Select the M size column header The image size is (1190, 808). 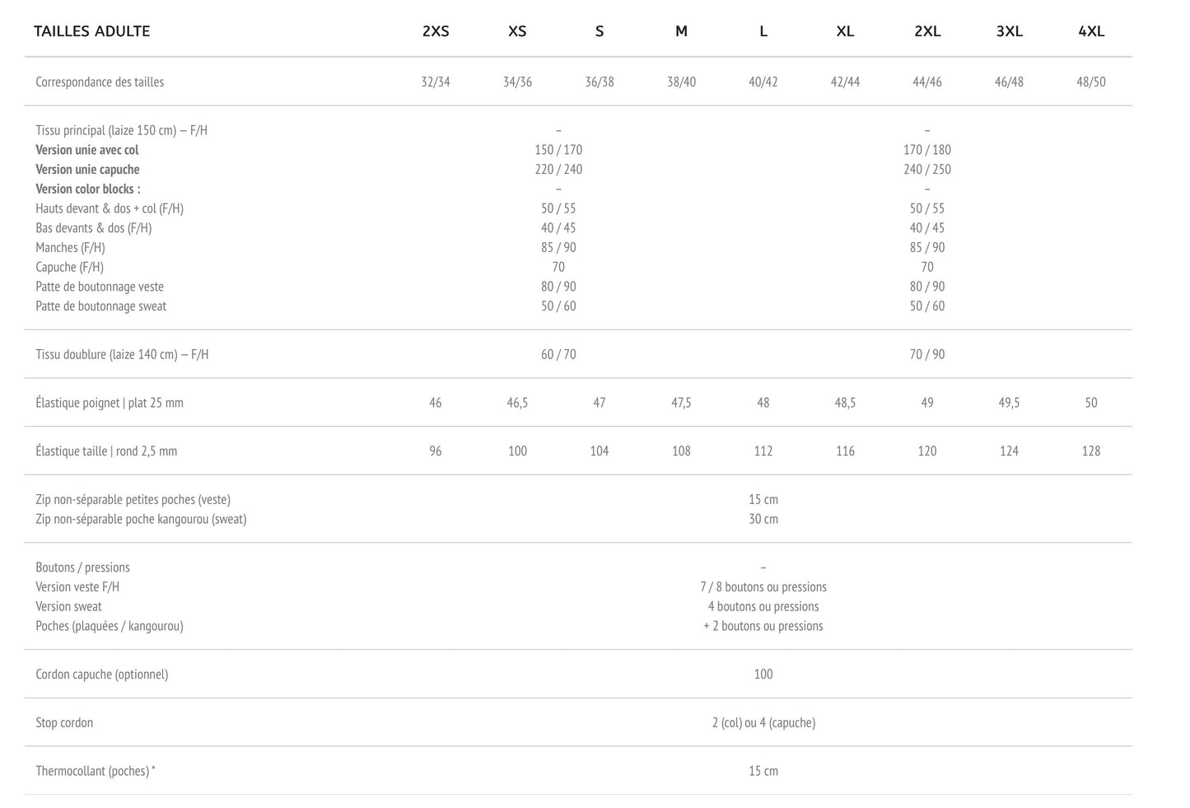[681, 31]
